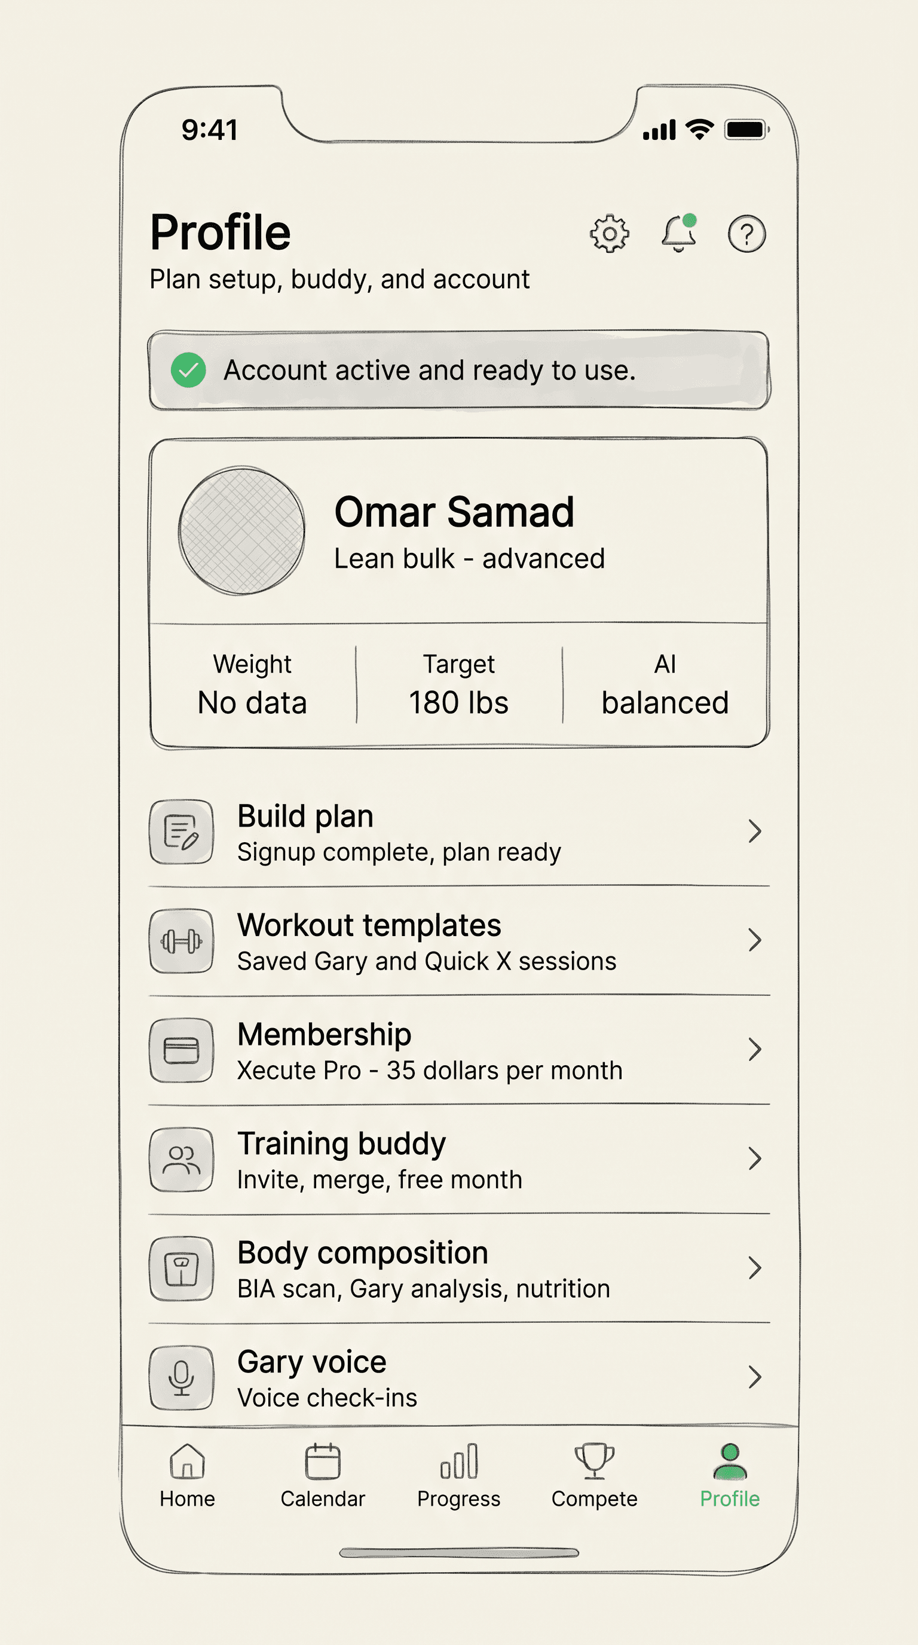
Task: Switch to the Home tab
Action: [x=187, y=1476]
